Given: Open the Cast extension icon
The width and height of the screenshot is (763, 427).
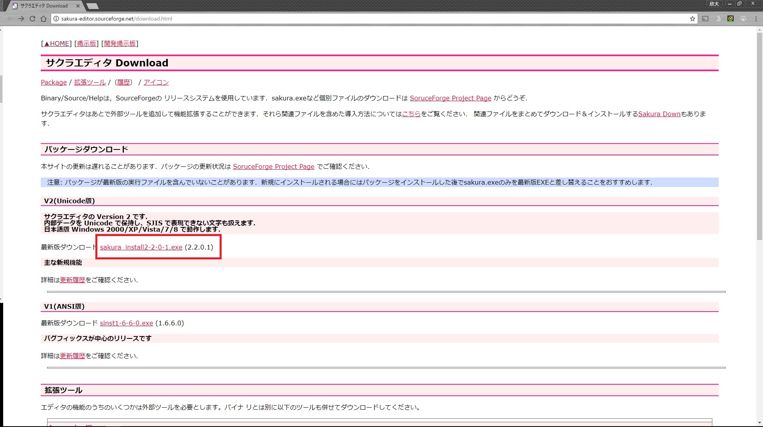Looking at the screenshot, I should (705, 19).
